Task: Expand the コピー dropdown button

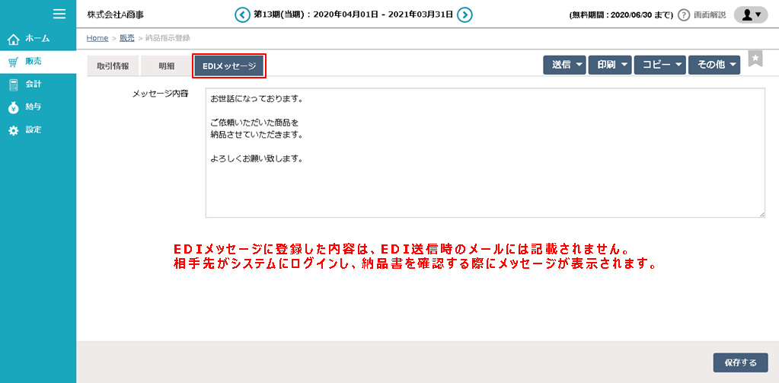Action: click(x=659, y=65)
